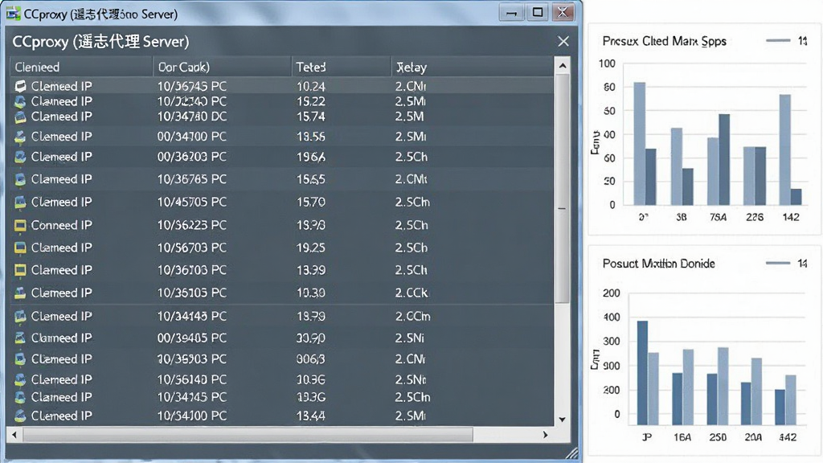This screenshot has width=823, height=463.
Task: Click the 16A axis label in bottom chart
Action: pyautogui.click(x=682, y=436)
